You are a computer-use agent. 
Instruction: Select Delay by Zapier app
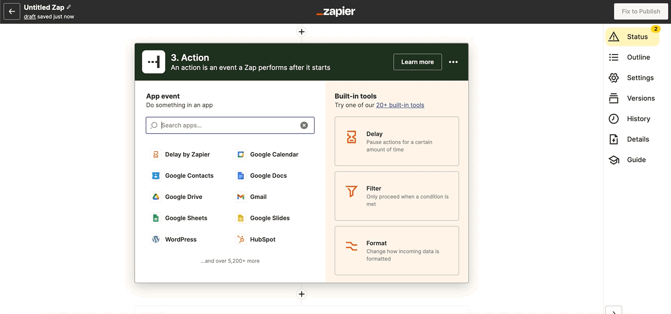pos(181,154)
